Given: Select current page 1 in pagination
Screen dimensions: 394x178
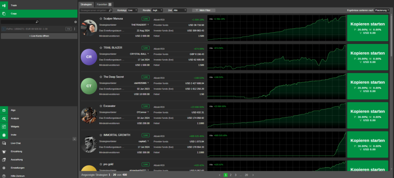Looking at the screenshot, I should tap(225, 175).
